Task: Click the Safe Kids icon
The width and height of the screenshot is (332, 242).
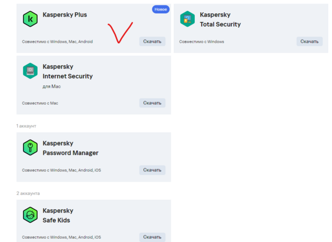Action: (x=30, y=215)
